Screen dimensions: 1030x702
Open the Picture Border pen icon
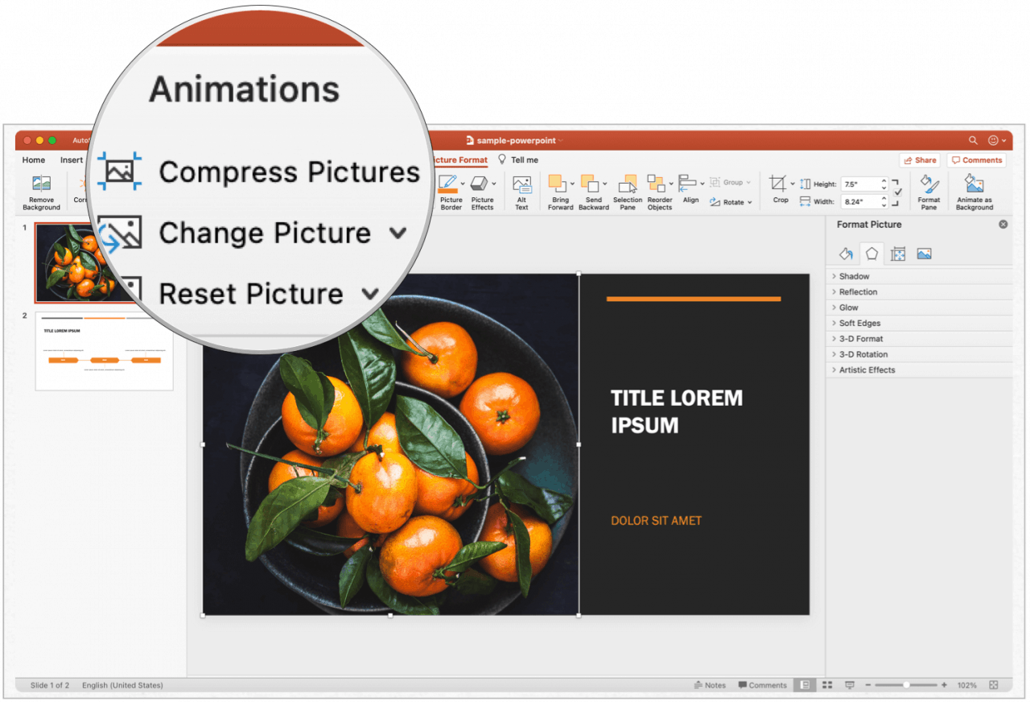pyautogui.click(x=448, y=184)
